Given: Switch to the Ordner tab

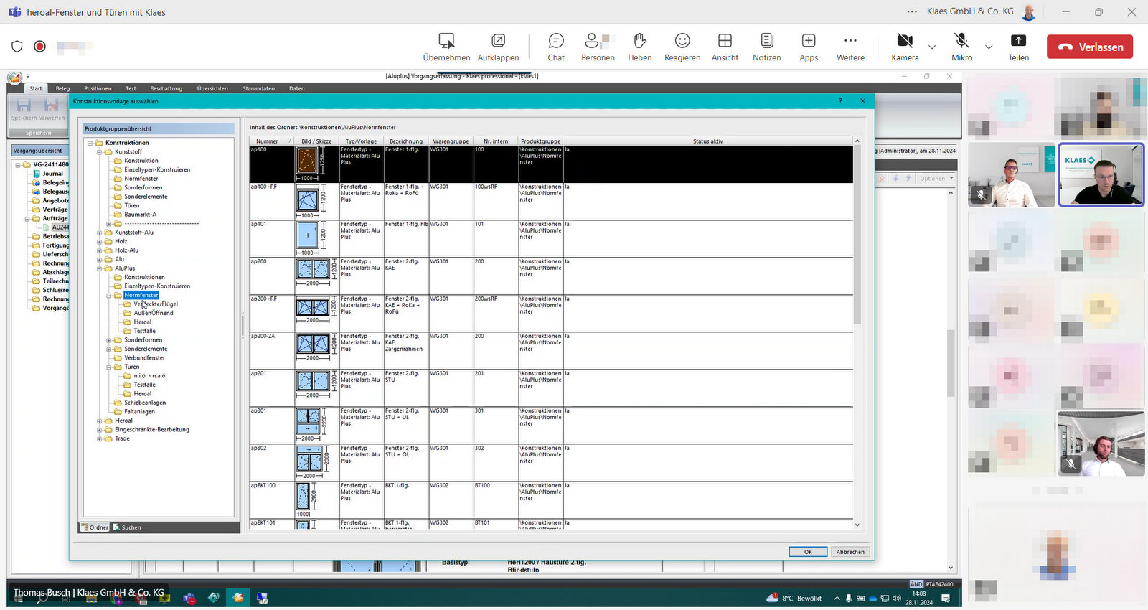Looking at the screenshot, I should click(95, 527).
